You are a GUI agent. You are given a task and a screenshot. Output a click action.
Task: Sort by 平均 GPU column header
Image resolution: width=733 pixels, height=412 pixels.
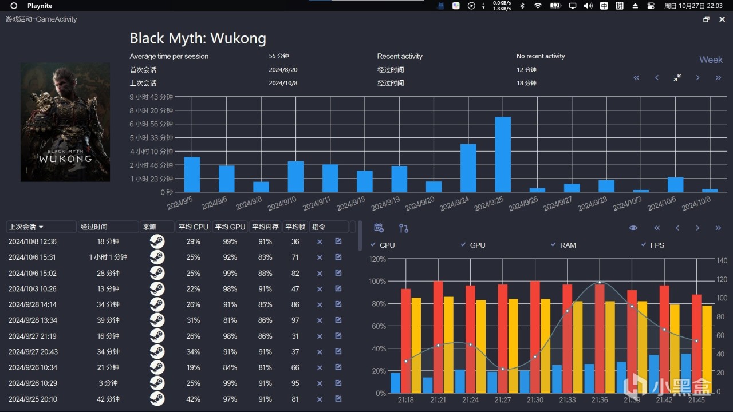tap(230, 227)
